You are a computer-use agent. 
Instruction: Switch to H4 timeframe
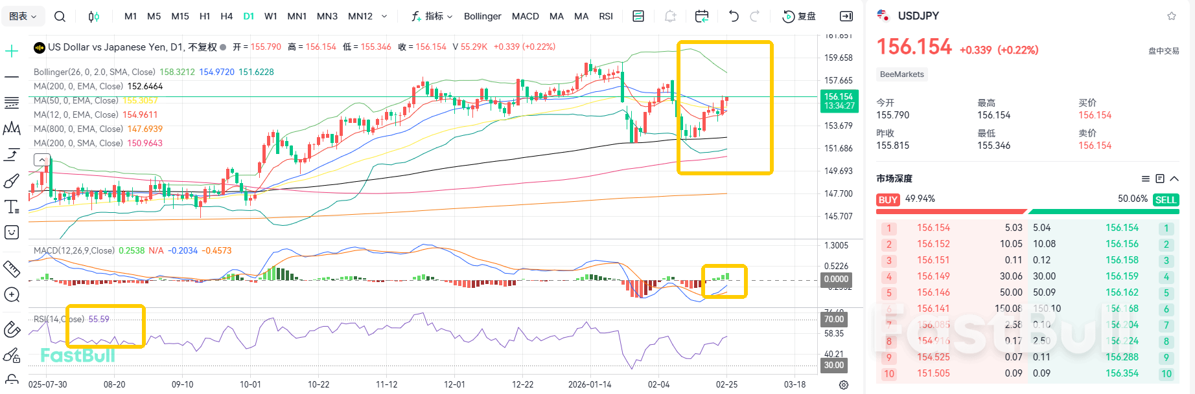pyautogui.click(x=226, y=16)
